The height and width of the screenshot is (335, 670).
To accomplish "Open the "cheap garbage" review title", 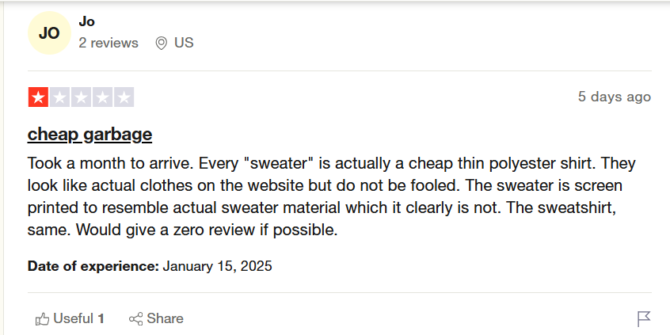I will [x=89, y=134].
